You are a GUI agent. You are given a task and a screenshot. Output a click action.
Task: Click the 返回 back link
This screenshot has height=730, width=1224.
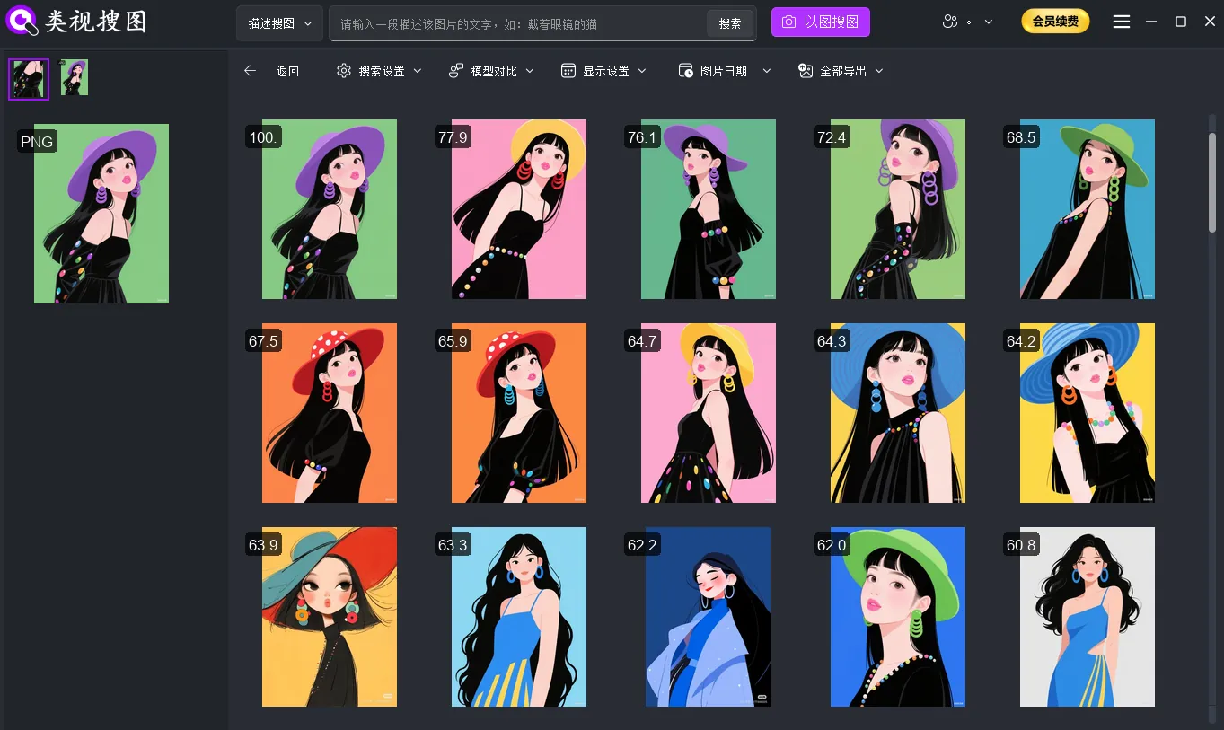click(x=287, y=70)
